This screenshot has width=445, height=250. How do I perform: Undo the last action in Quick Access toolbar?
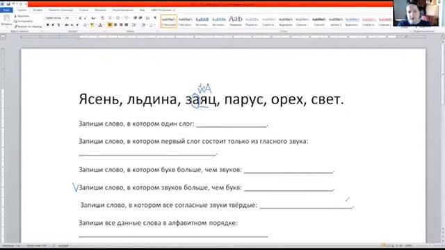[x=13, y=4]
